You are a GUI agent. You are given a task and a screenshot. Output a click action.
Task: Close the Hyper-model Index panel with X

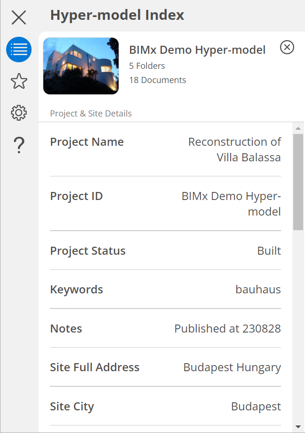19,18
